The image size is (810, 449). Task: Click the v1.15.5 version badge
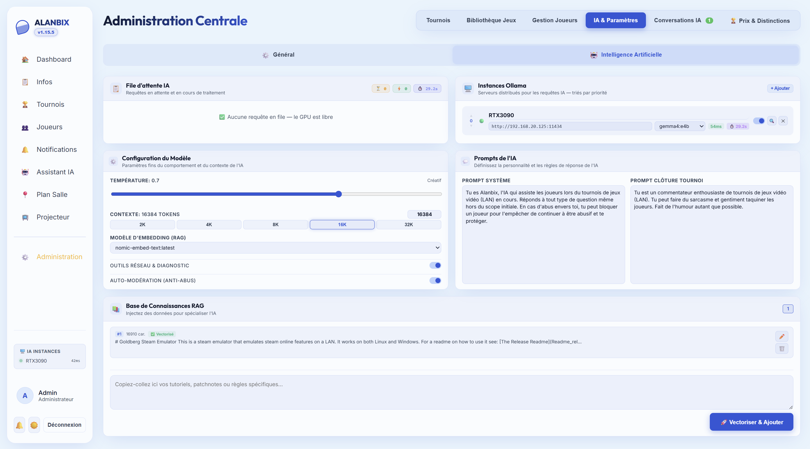[46, 32]
